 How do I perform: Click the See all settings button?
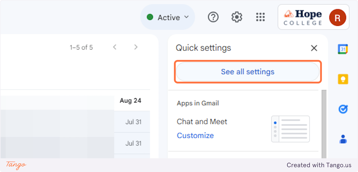coord(247,72)
